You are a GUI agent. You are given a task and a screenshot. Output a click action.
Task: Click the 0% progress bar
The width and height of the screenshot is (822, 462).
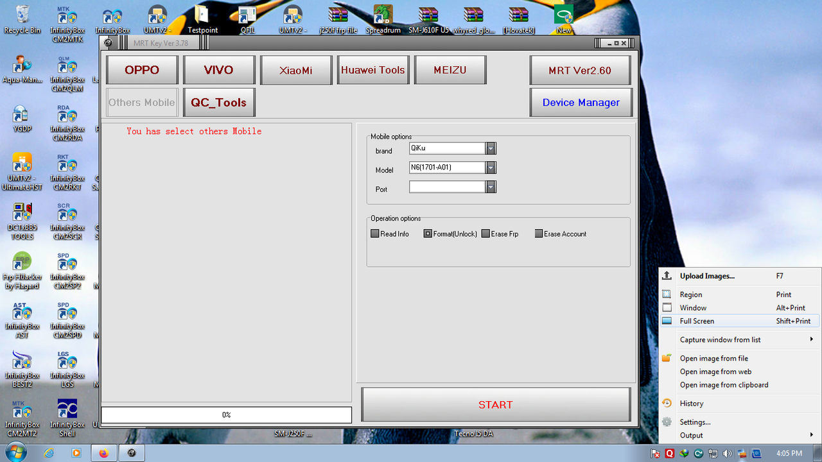point(226,415)
